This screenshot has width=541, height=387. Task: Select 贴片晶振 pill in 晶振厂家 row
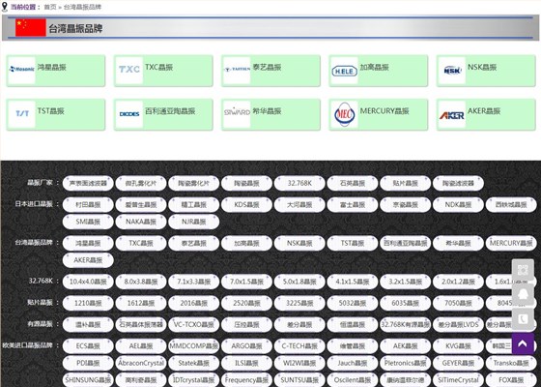[406, 183]
